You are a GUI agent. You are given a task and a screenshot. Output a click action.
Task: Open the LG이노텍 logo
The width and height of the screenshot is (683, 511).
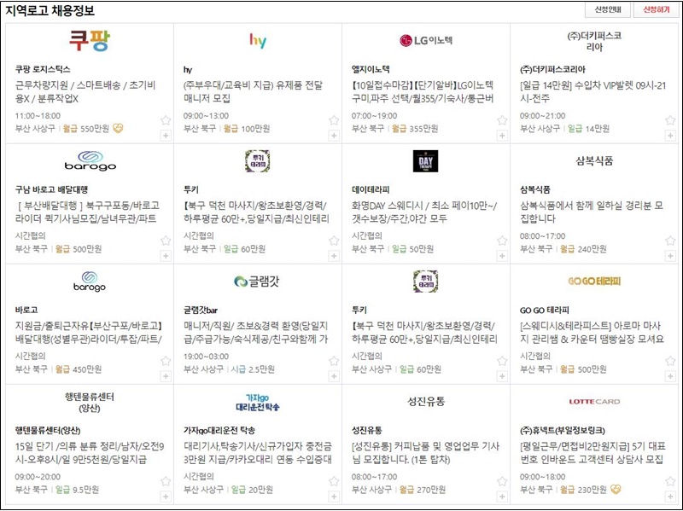click(426, 40)
